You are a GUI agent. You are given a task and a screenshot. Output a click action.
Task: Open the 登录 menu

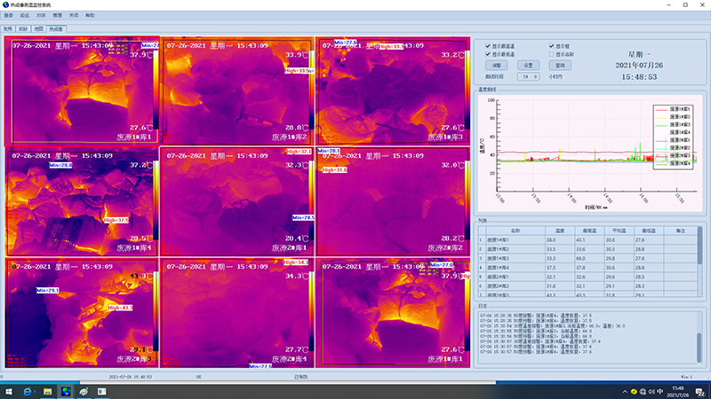[9, 16]
